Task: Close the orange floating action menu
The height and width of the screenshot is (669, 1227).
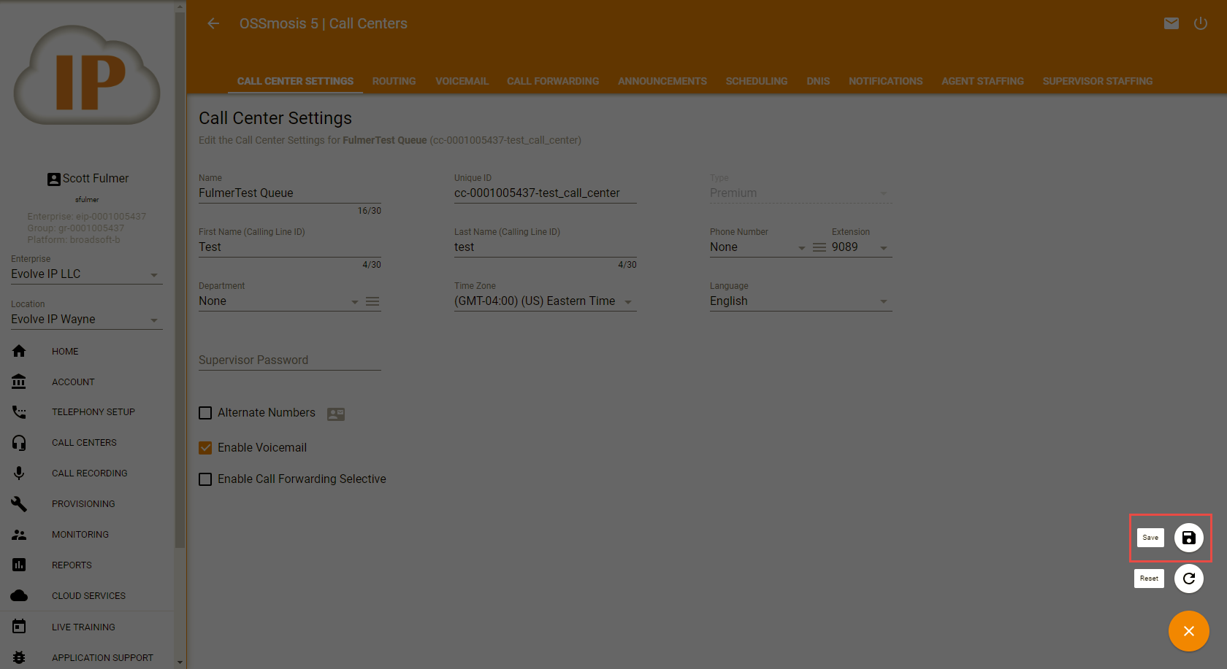Action: (1188, 631)
